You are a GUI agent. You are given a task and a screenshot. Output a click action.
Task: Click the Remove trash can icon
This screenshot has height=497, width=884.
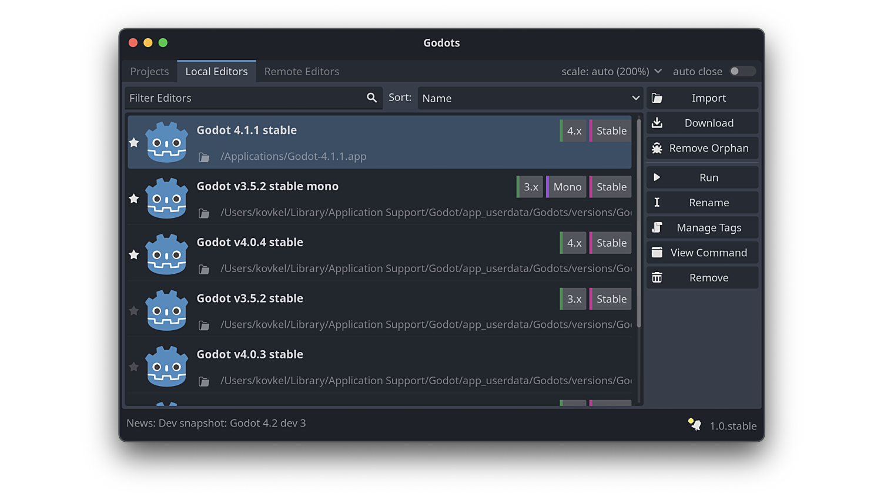pos(657,277)
